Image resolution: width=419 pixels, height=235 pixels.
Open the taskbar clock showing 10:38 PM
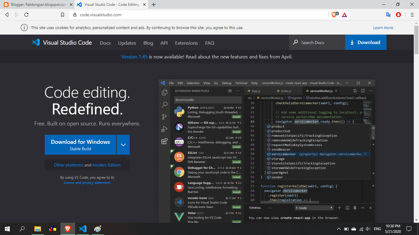[393, 229]
